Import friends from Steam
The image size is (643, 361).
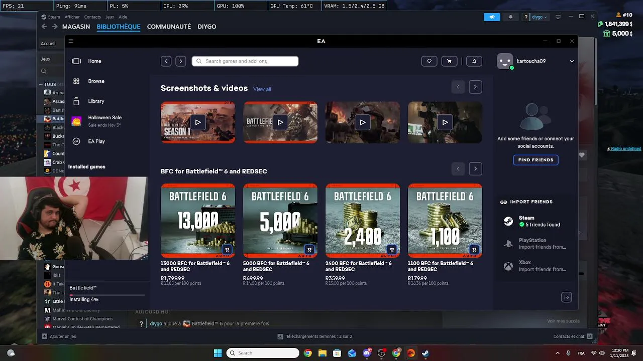pyautogui.click(x=535, y=221)
